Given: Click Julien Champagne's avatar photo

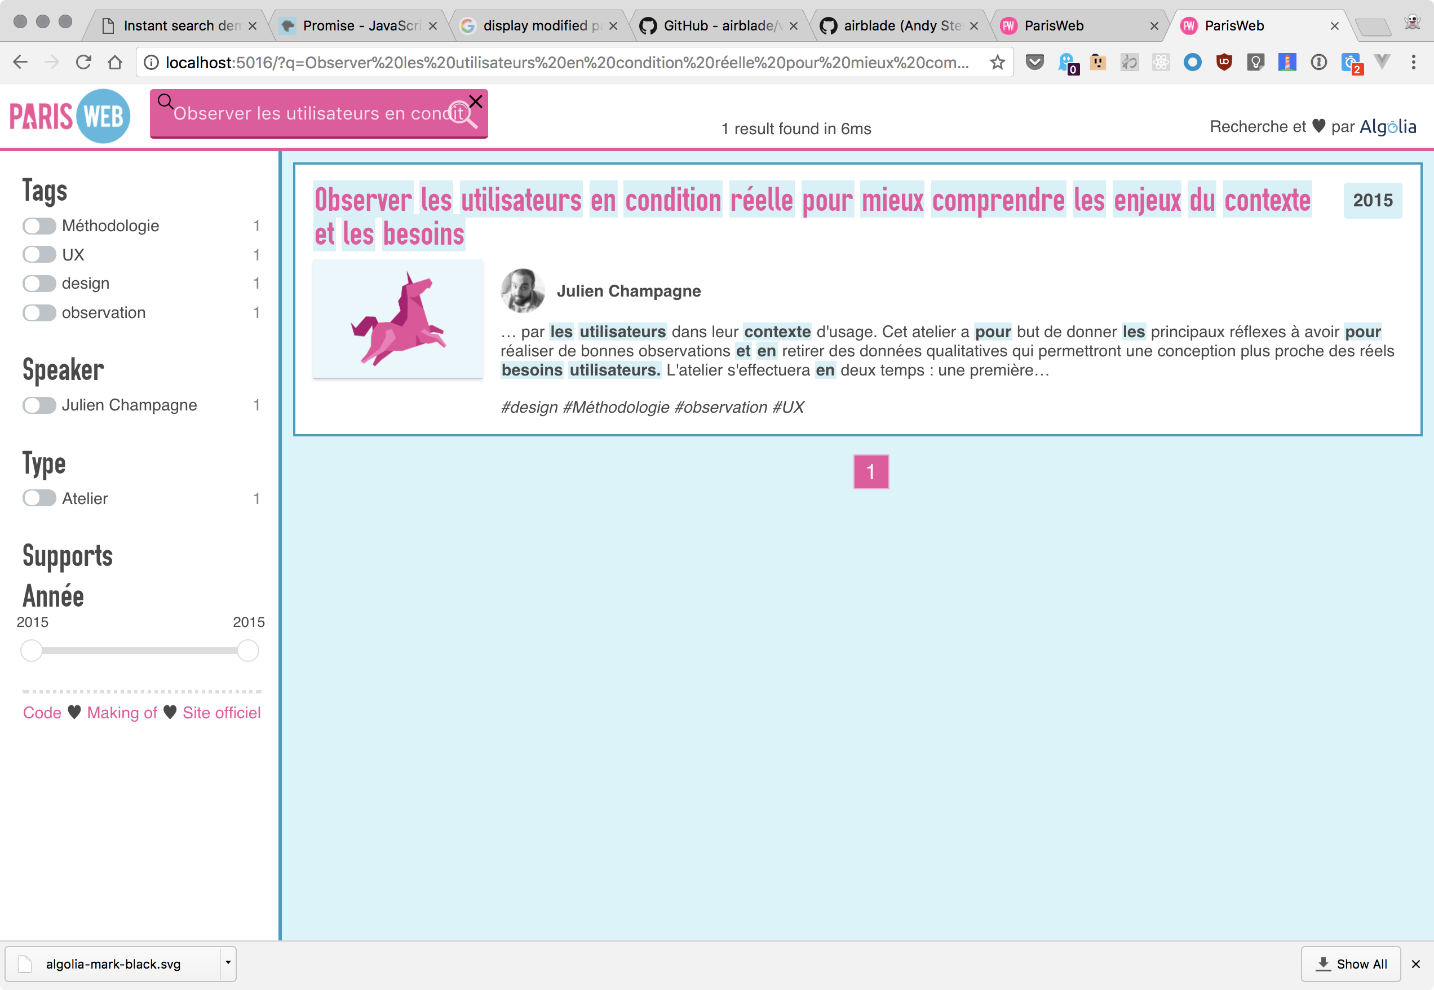Looking at the screenshot, I should point(522,290).
